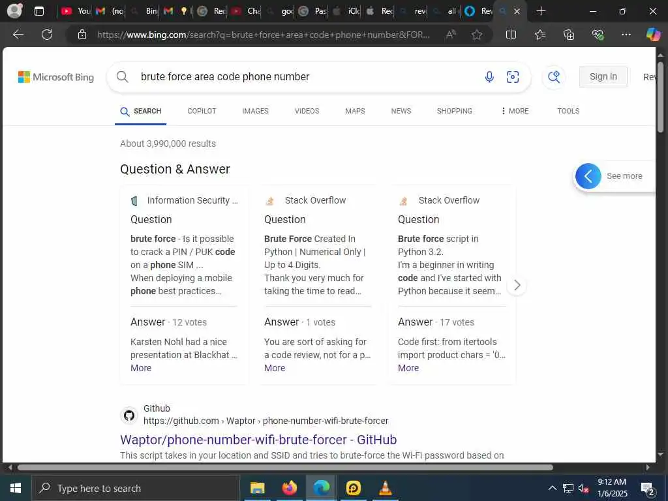Select the SEARCH tab
This screenshot has width=668, height=501.
pyautogui.click(x=141, y=111)
